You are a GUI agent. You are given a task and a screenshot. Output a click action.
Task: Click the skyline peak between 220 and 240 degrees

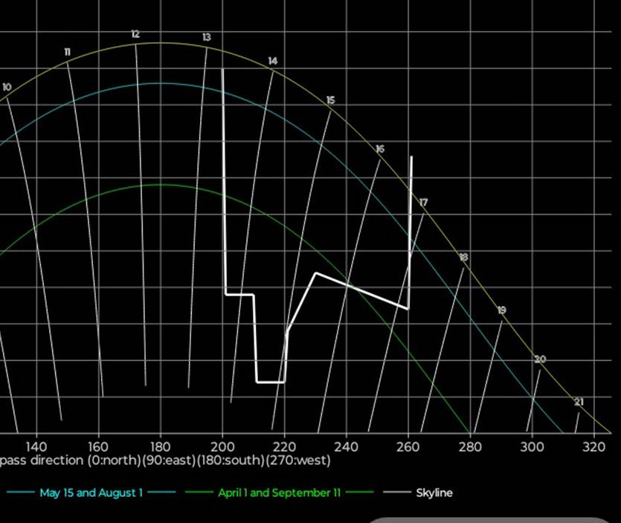click(x=316, y=273)
